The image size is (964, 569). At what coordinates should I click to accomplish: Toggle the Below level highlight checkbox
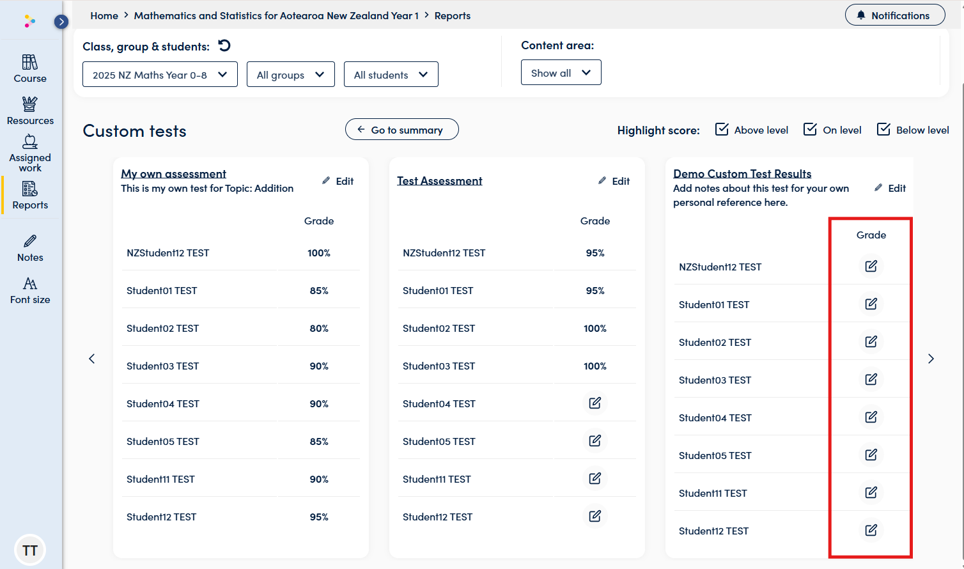[x=883, y=129]
